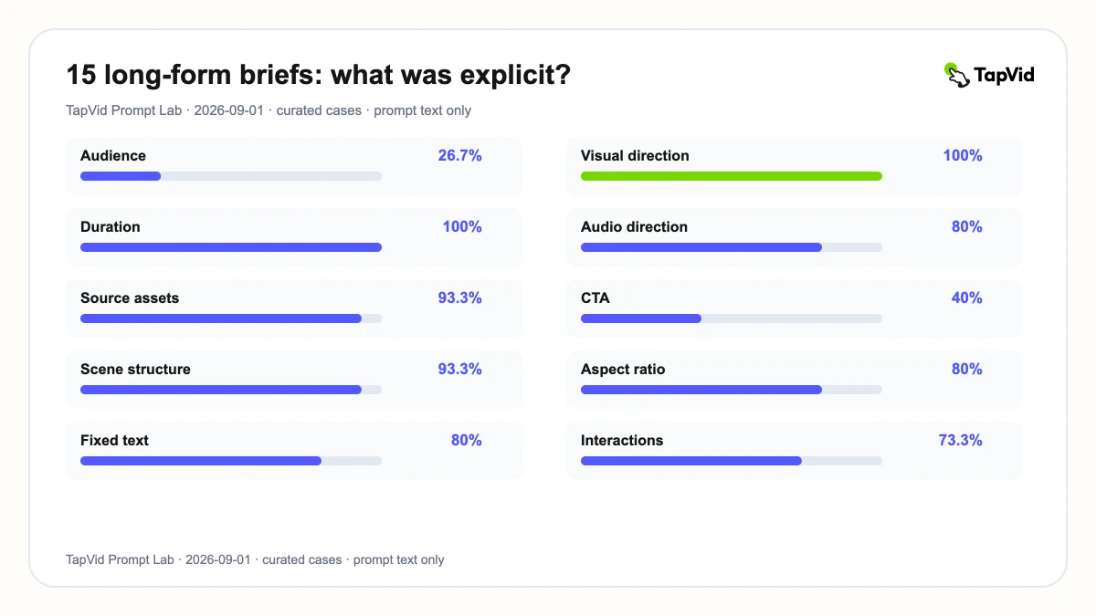Viewport: 1096px width, 616px height.
Task: Select the Duration row label
Action: 111,226
